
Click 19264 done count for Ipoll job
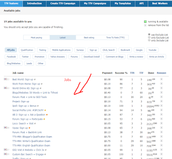coord(153,106)
